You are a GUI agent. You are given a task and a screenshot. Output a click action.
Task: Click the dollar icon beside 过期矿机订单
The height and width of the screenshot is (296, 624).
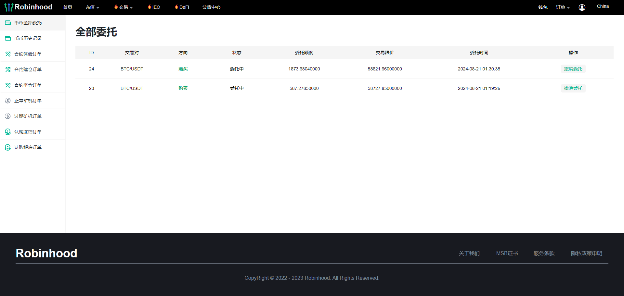tap(8, 116)
